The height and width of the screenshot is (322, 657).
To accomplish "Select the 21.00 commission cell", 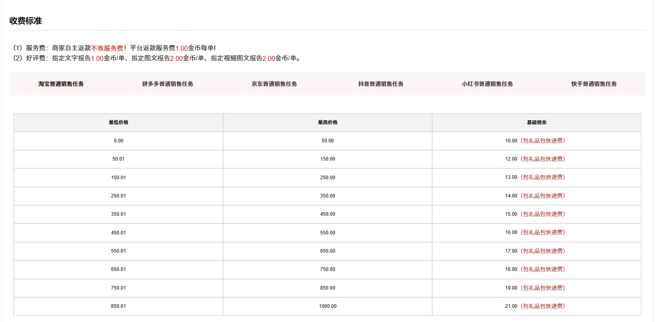I will [535, 306].
